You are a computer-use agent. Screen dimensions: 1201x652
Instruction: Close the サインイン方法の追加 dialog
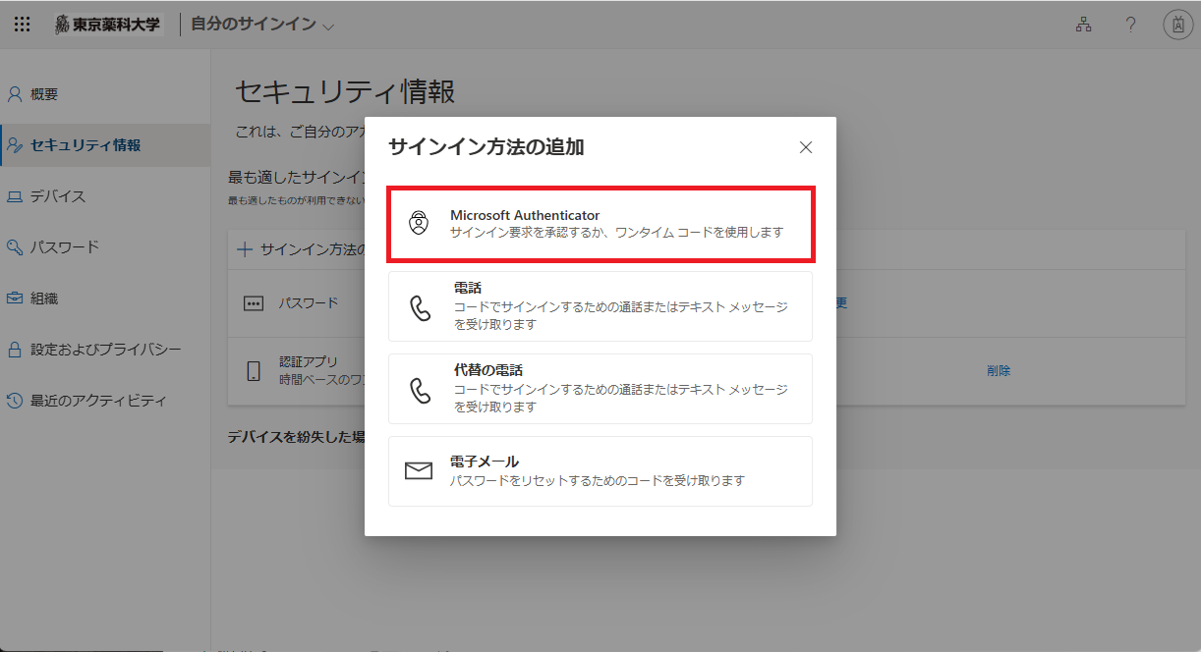pyautogui.click(x=806, y=147)
